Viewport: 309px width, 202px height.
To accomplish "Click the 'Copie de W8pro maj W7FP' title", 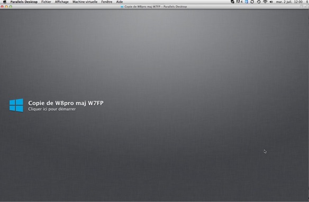I will (66, 103).
